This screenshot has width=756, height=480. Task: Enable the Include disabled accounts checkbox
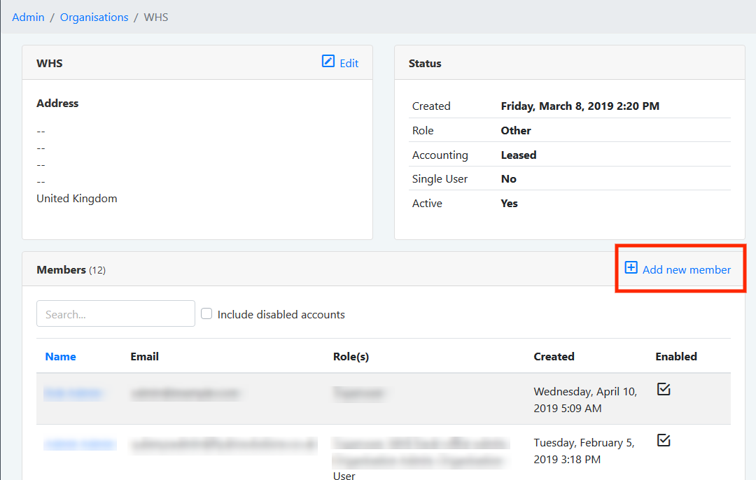click(206, 314)
